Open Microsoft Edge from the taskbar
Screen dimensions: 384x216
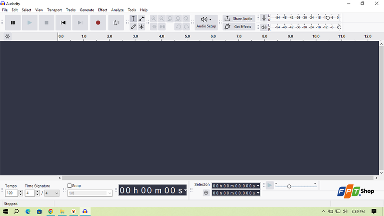(x=28, y=211)
